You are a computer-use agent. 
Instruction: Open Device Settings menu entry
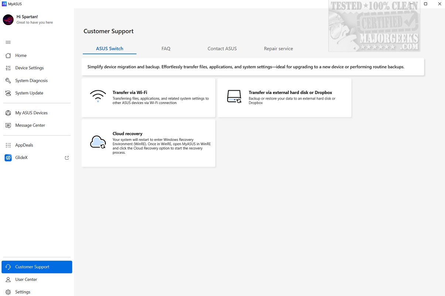pos(30,68)
